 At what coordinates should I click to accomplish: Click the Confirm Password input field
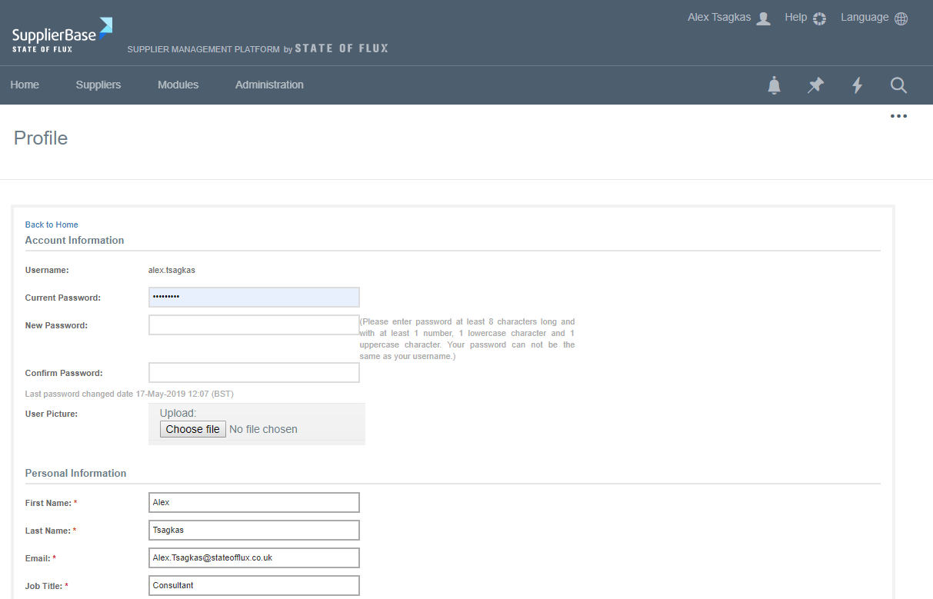[254, 373]
